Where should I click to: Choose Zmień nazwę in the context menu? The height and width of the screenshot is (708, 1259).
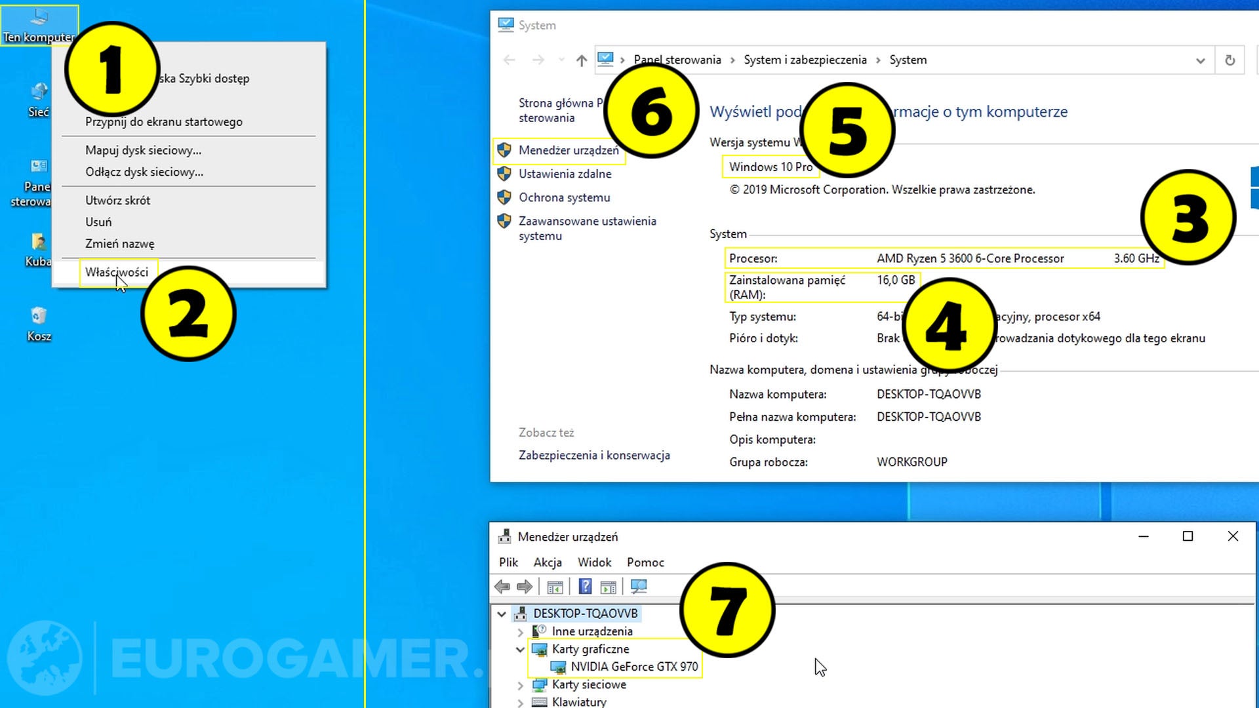click(120, 243)
